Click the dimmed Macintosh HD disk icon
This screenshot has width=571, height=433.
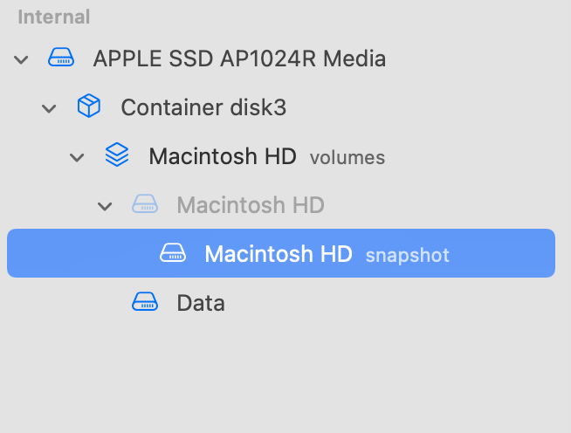(145, 205)
